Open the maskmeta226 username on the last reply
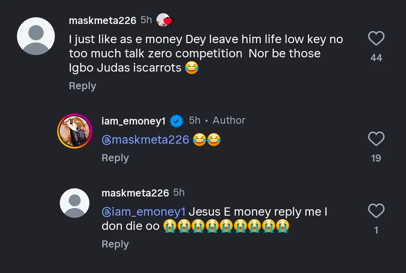406x273 pixels. (135, 193)
